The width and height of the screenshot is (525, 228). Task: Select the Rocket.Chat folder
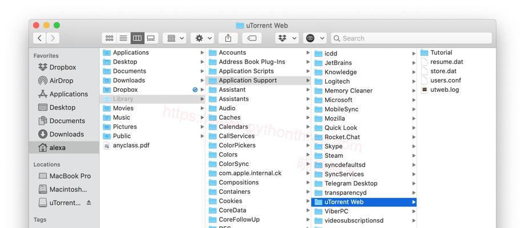(x=364, y=137)
